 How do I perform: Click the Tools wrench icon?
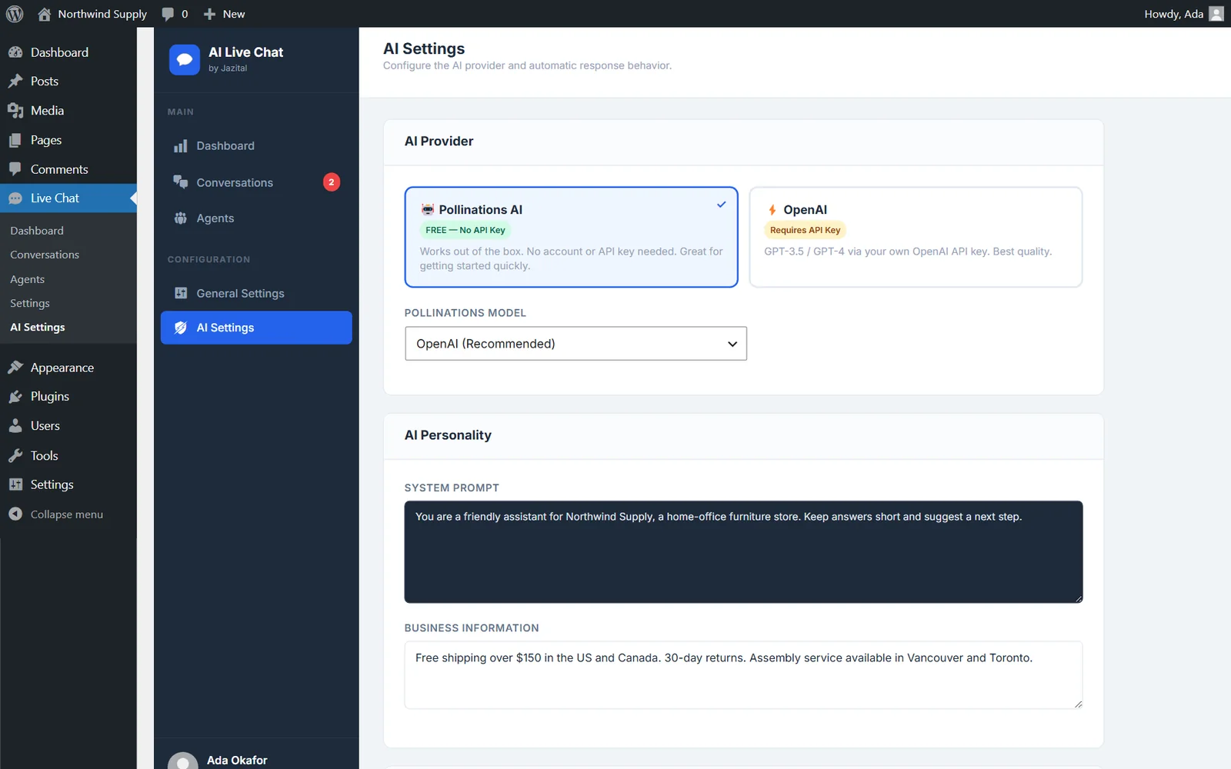click(15, 456)
